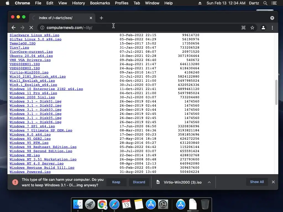Open the Chrome profile icon

[x=263, y=28]
